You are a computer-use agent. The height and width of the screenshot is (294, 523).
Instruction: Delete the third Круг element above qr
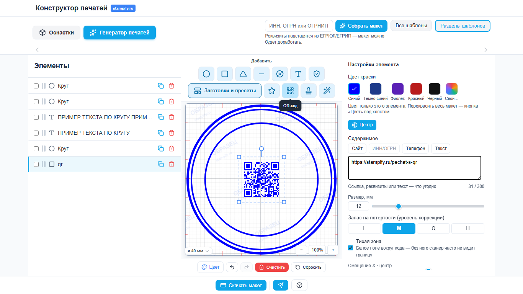172,149
